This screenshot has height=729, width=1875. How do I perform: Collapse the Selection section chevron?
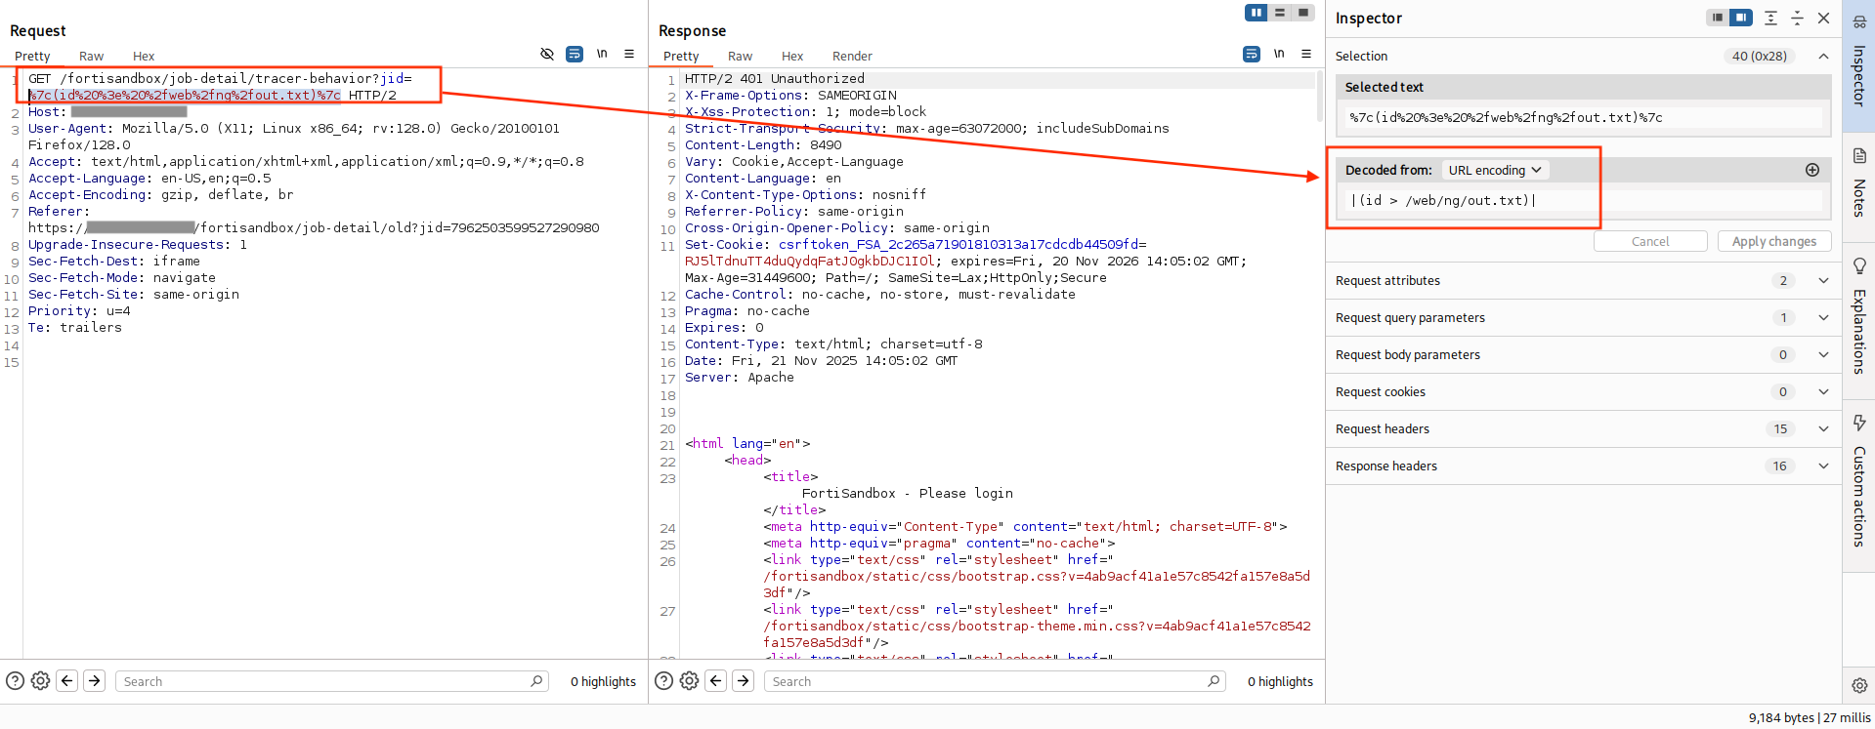[1823, 56]
